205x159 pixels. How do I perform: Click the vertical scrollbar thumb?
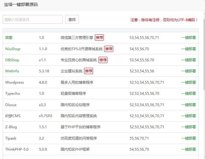click(x=204, y=54)
